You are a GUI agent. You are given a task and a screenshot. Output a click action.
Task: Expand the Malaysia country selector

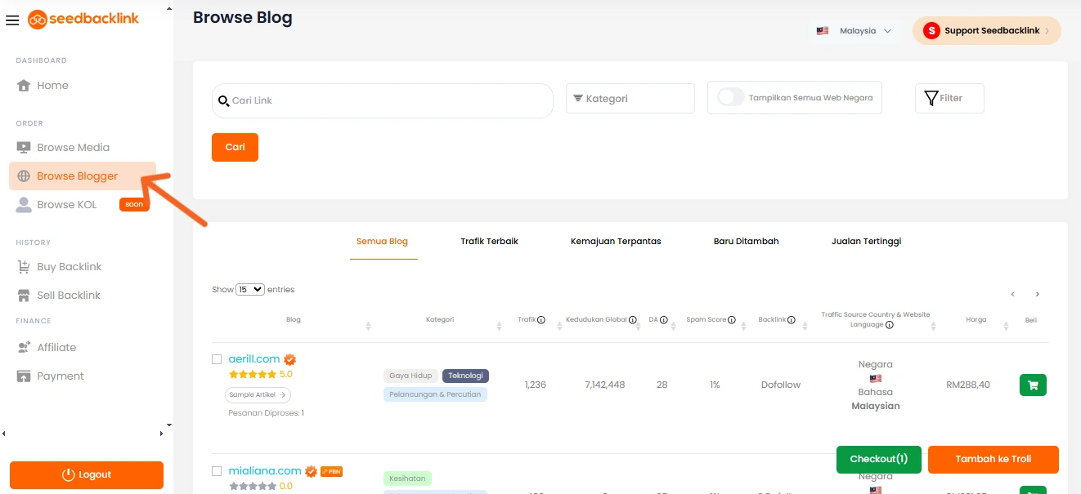point(854,31)
